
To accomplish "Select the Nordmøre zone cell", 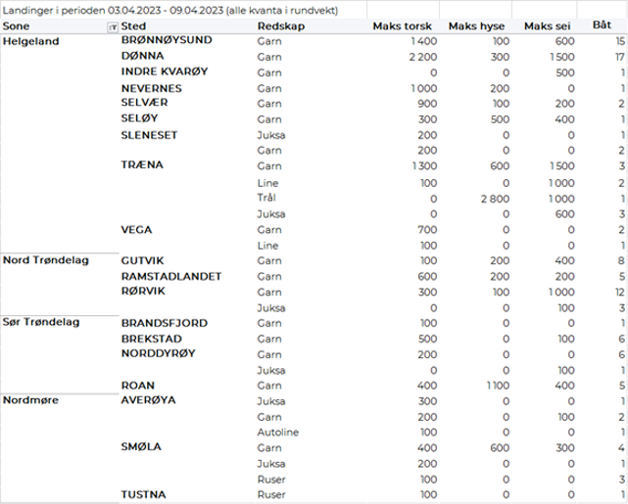I will (30, 401).
